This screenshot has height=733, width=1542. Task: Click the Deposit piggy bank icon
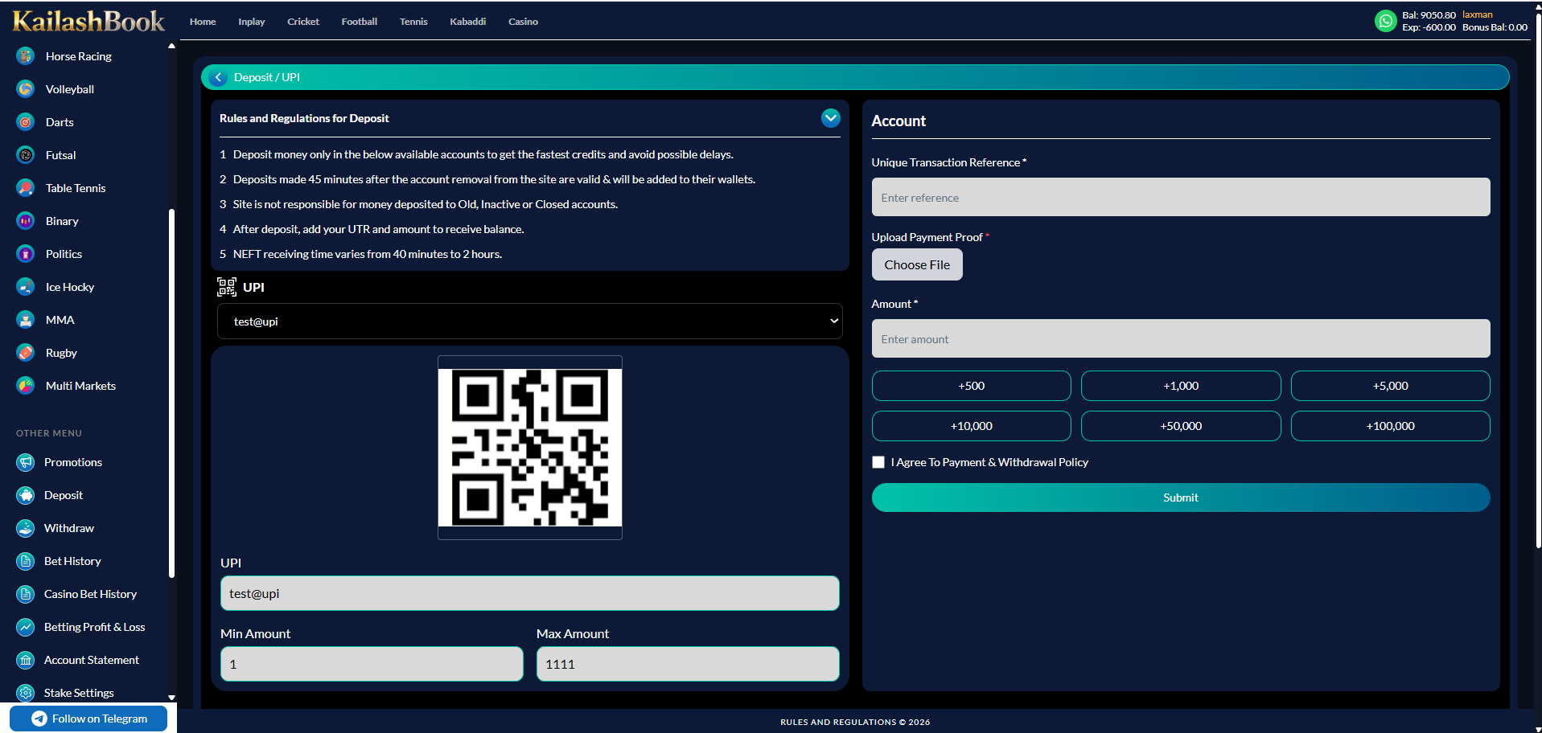(26, 495)
